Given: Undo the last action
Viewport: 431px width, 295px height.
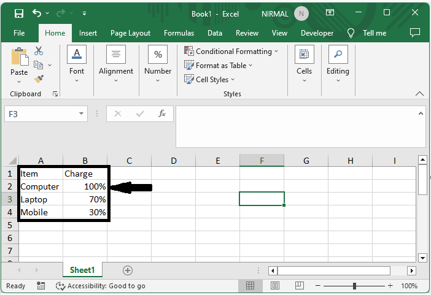Looking at the screenshot, I should (x=37, y=13).
